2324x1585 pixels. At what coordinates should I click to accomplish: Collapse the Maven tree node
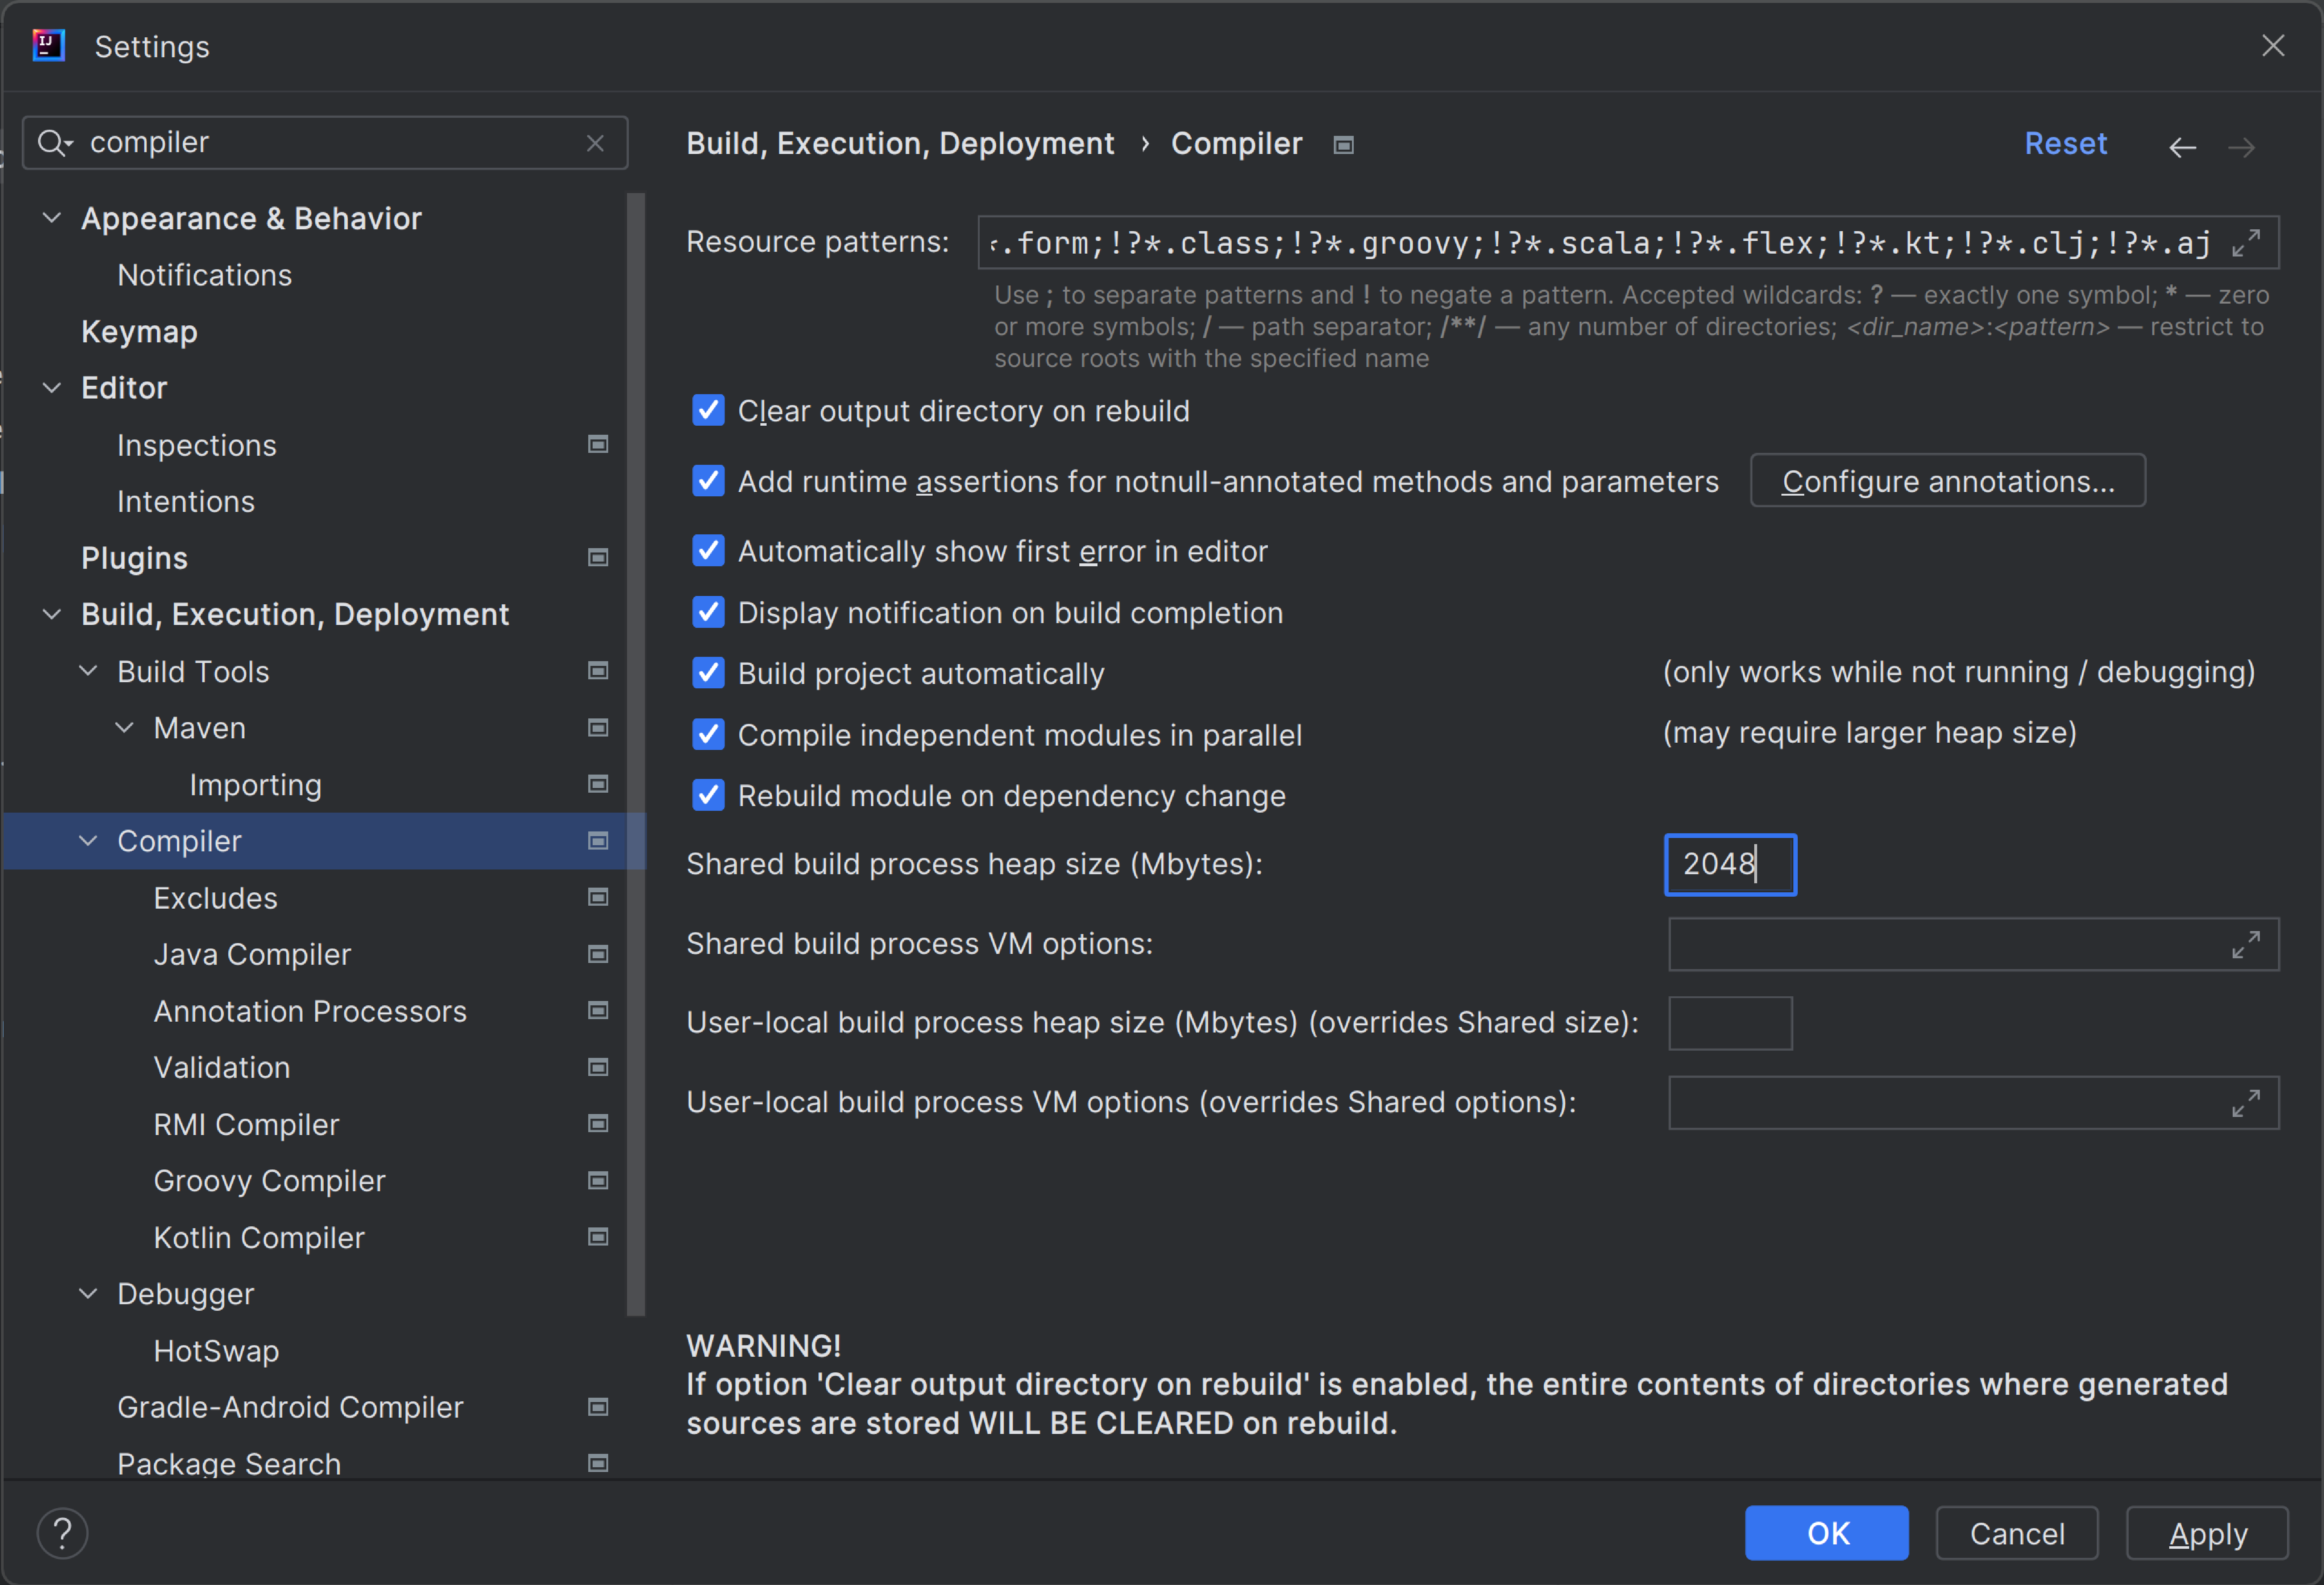tap(124, 727)
